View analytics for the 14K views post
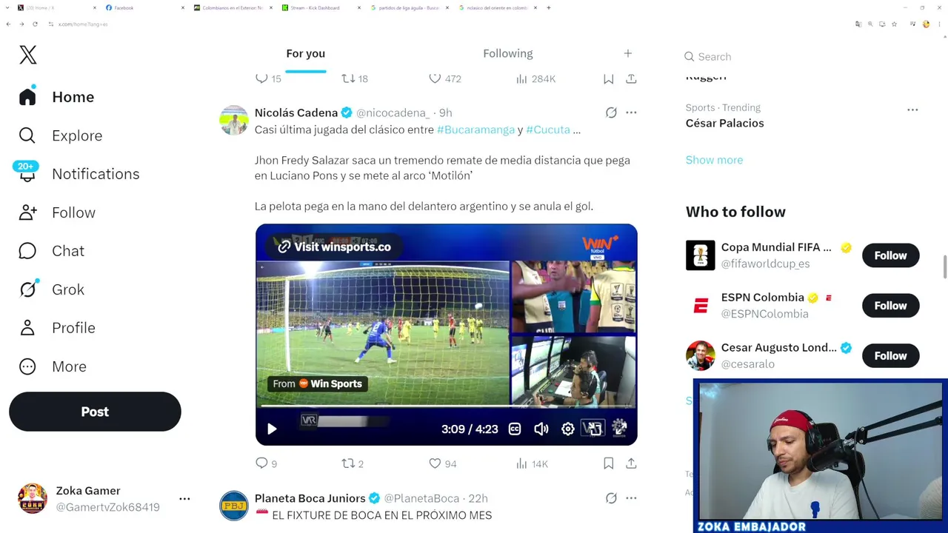The width and height of the screenshot is (948, 533). click(x=532, y=463)
